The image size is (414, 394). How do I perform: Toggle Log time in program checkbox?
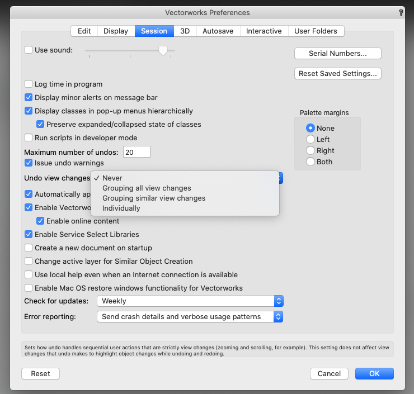click(x=29, y=84)
